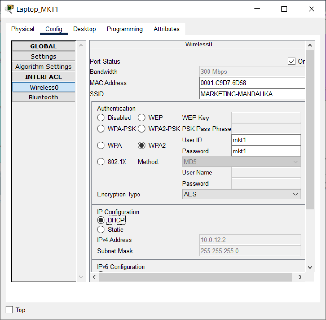Open the Encryption Type dropdown

coord(295,194)
